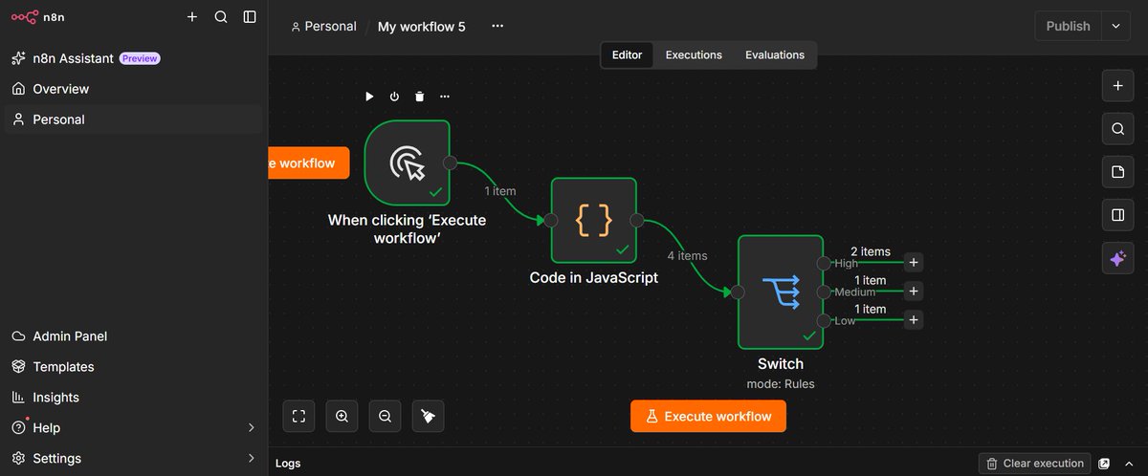Go to Overview

(x=133, y=89)
